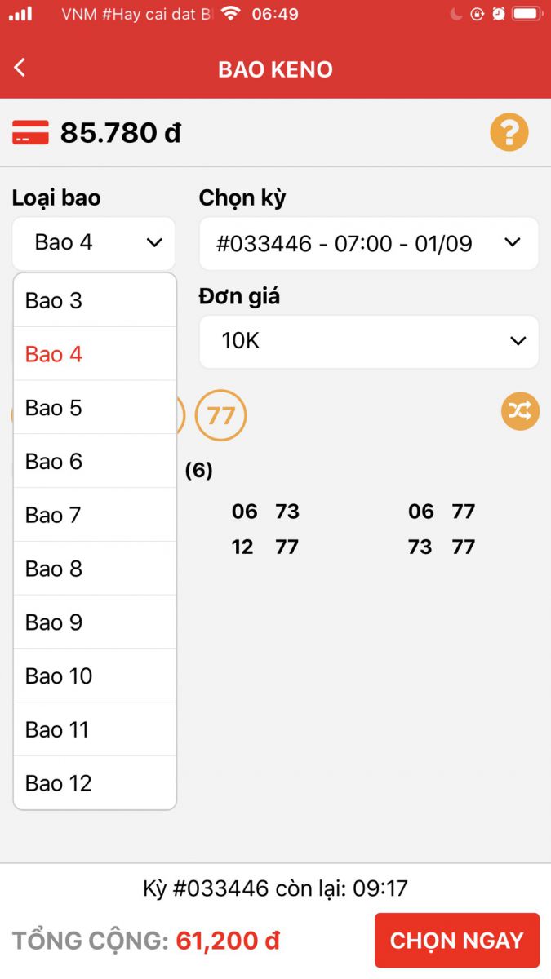Collapse the Loại bao Bao 4 dropdown
This screenshot has height=979, width=551.
(x=94, y=243)
